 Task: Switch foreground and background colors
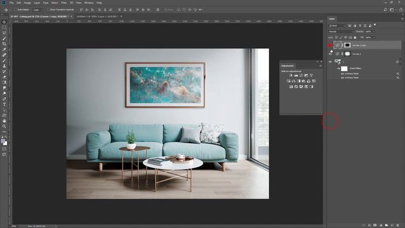coord(6,137)
